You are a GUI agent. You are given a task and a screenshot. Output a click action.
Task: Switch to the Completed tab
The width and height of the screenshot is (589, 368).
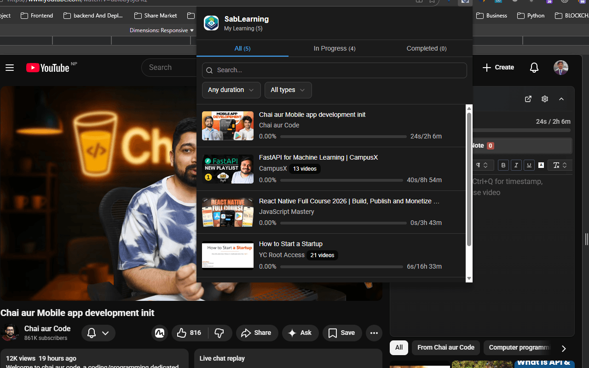pyautogui.click(x=426, y=48)
